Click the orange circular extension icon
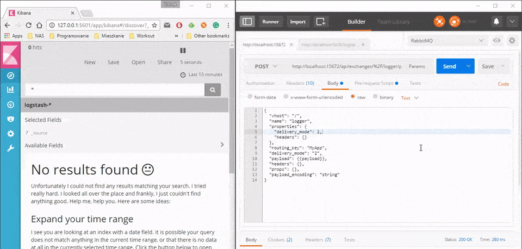Viewport: 522px width, 249px height. pyautogui.click(x=203, y=26)
